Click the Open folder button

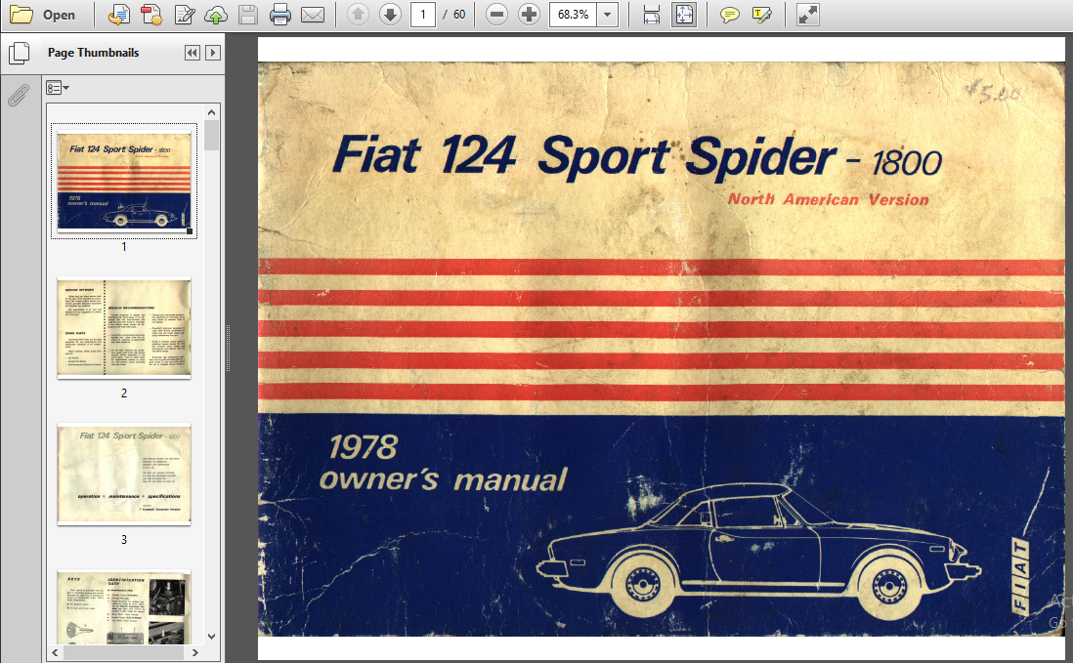click(42, 15)
